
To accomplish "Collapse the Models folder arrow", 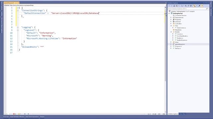I will click(x=171, y=32).
